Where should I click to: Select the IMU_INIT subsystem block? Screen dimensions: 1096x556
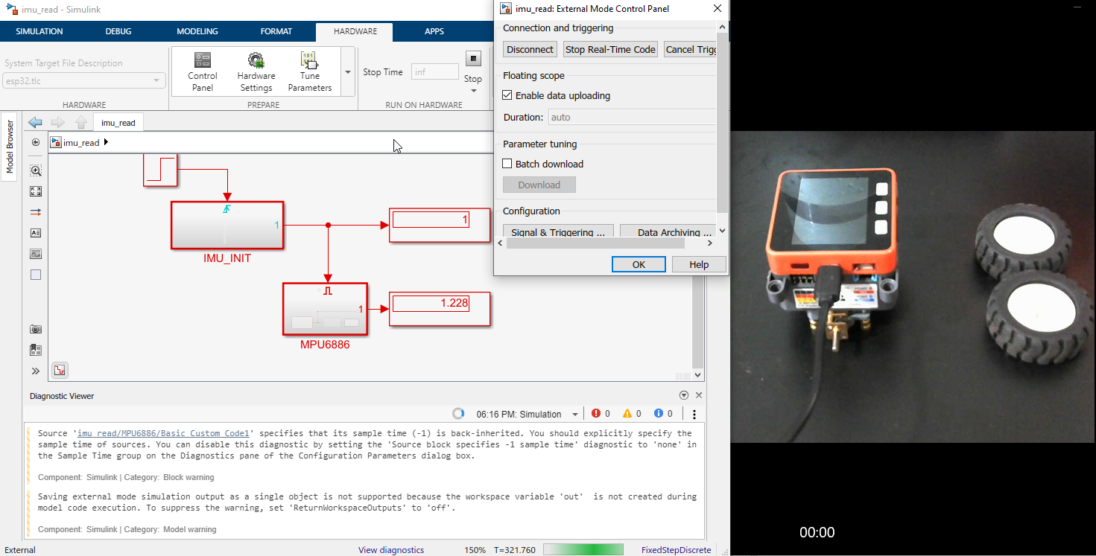227,225
